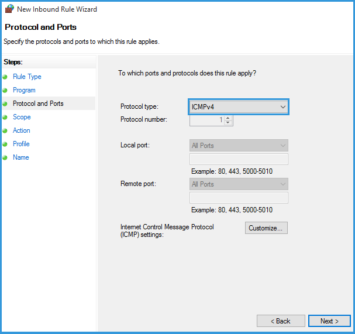Click the green bullet next to Name
The width and height of the screenshot is (355, 334).
pos(5,157)
